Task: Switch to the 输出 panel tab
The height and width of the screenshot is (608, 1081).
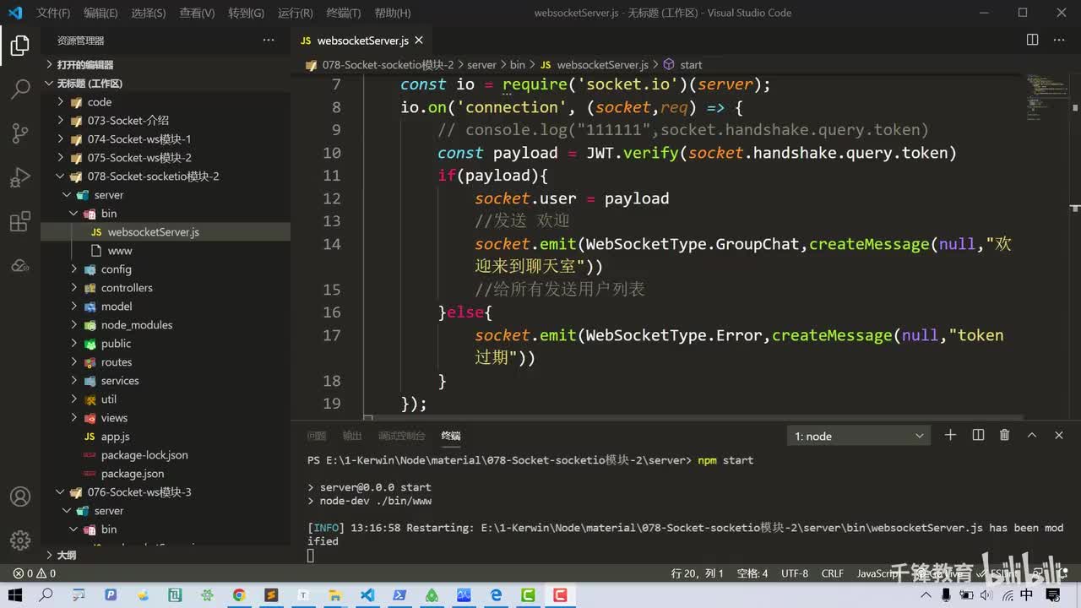Action: 352,436
